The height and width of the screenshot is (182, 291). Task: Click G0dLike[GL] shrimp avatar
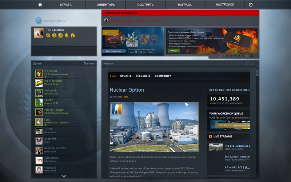click(x=39, y=160)
